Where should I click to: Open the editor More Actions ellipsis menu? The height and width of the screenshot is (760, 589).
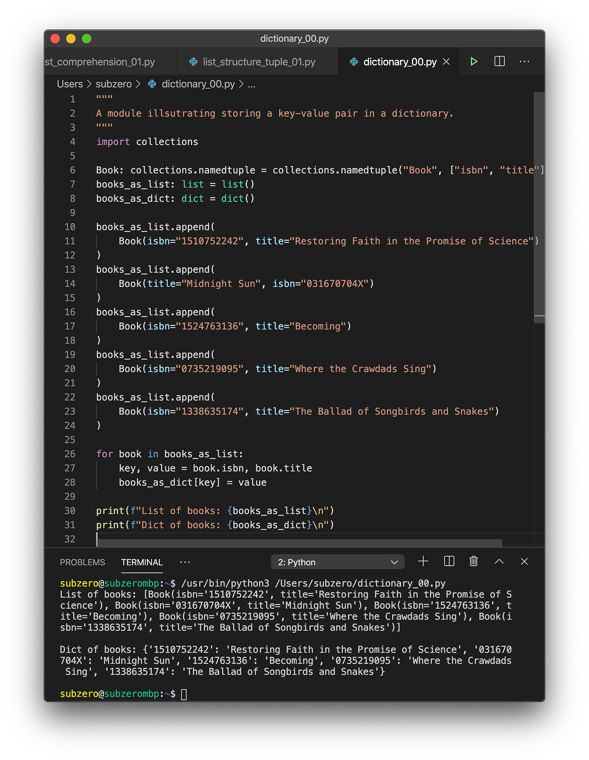[x=524, y=62]
